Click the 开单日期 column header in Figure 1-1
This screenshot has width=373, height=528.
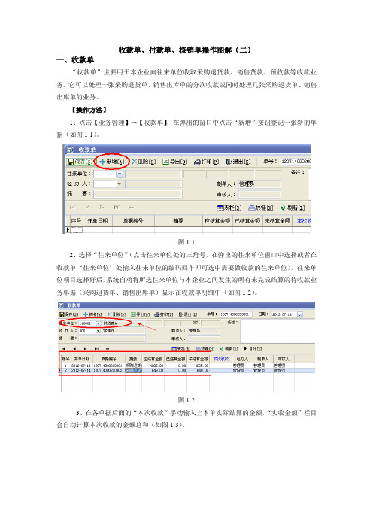(98, 221)
